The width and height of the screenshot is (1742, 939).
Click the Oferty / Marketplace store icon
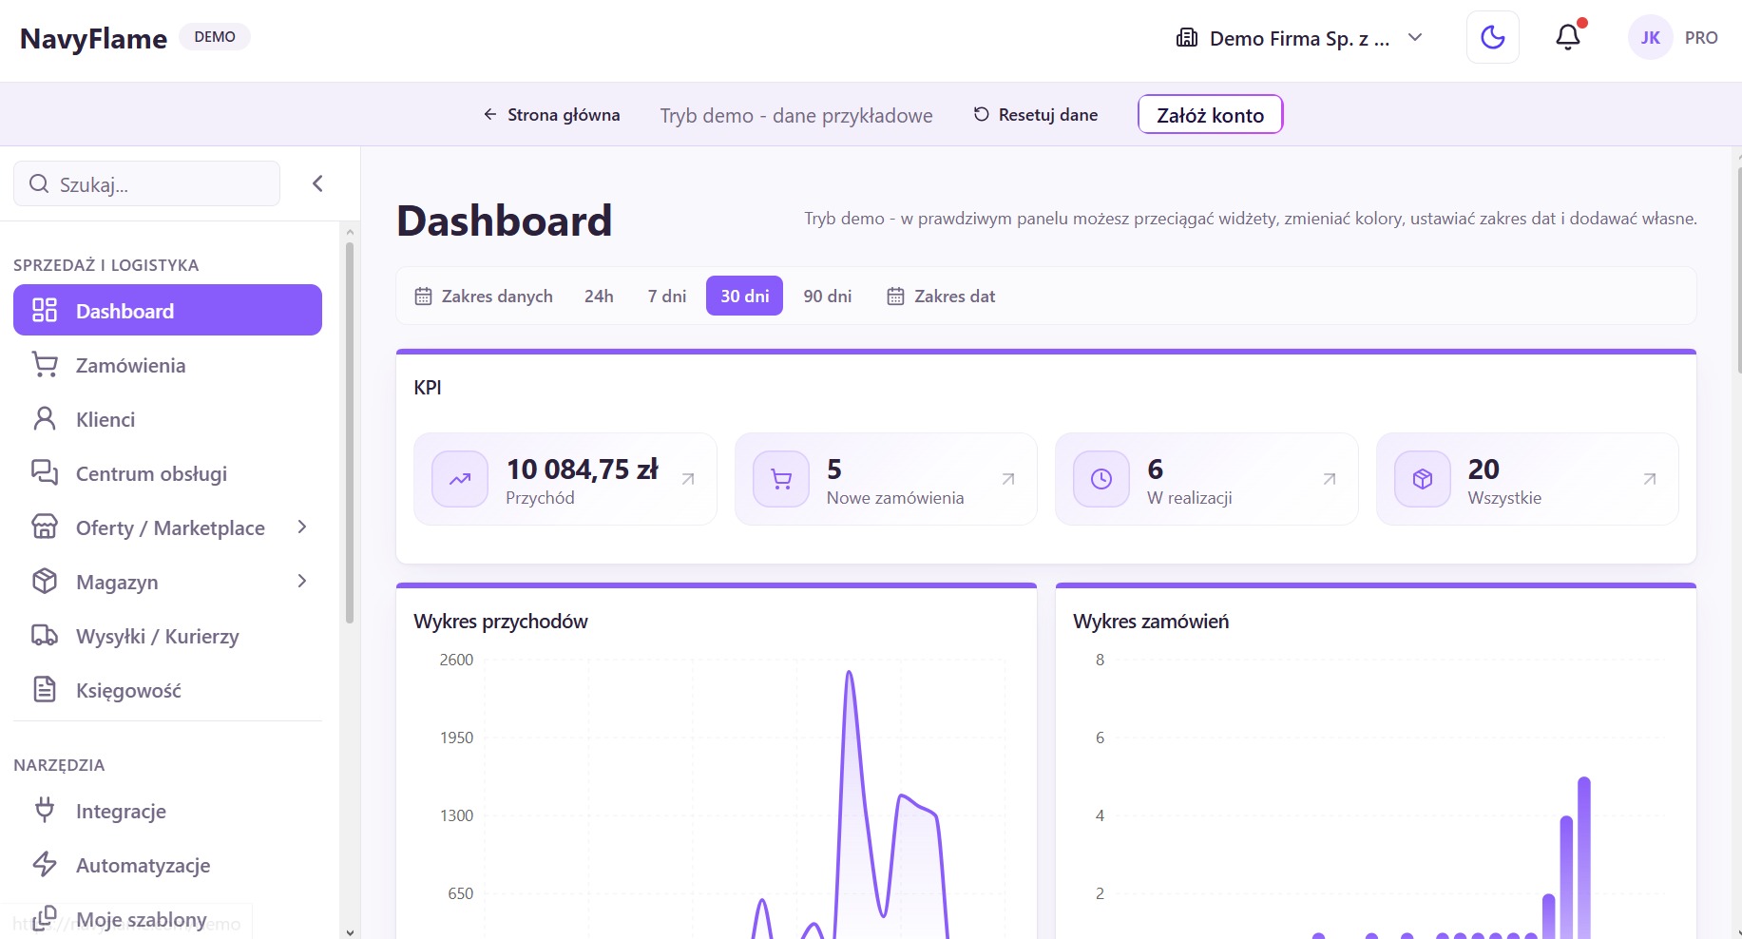45,527
